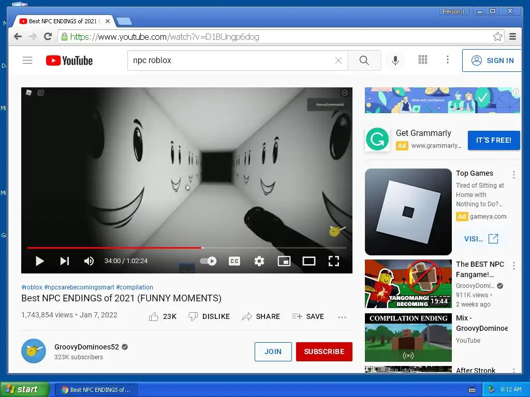Image resolution: width=530 pixels, height=397 pixels.
Task: Click the #roblox hashtag
Action: point(32,287)
